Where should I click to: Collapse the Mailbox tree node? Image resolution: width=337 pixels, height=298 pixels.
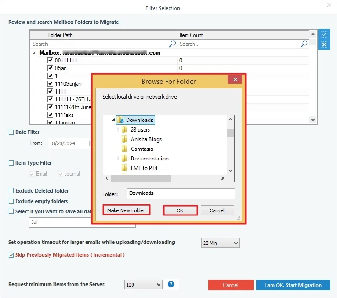[x=34, y=53]
